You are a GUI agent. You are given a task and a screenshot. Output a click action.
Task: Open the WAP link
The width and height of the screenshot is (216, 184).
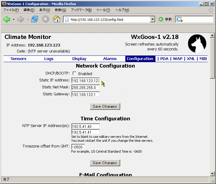pyautogui.click(x=178, y=59)
